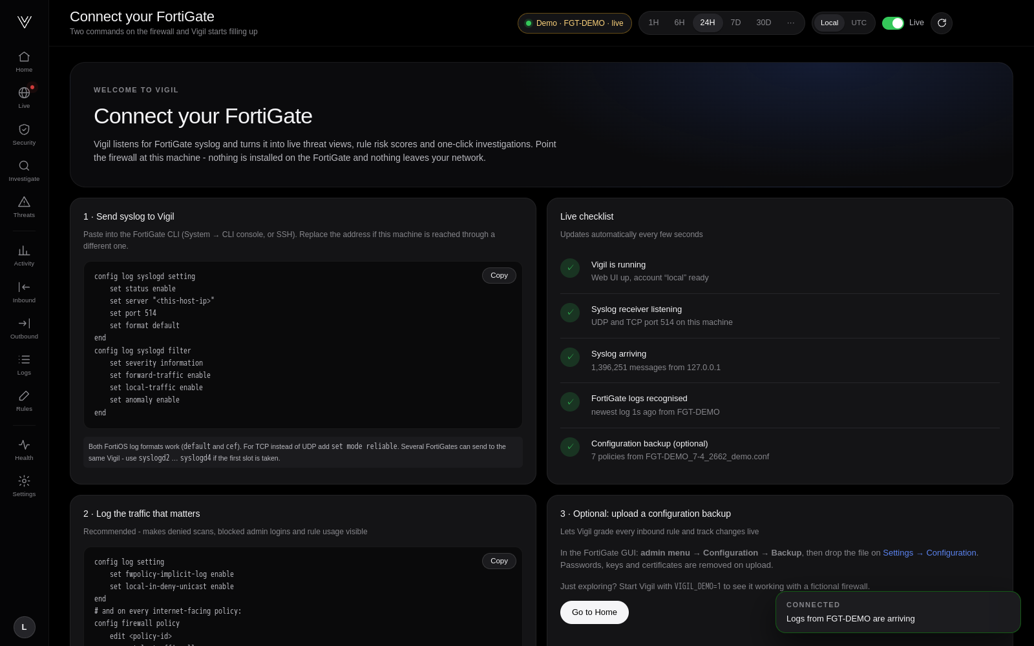Screen dimensions: 1034x646
Task: Click the Vigil is running checkmark
Action: (x=570, y=268)
